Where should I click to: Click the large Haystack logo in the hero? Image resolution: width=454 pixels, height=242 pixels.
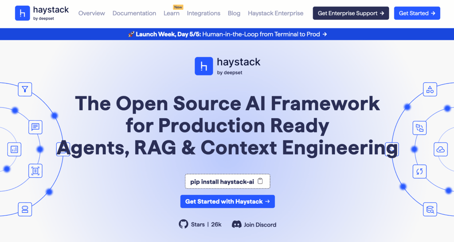click(227, 66)
